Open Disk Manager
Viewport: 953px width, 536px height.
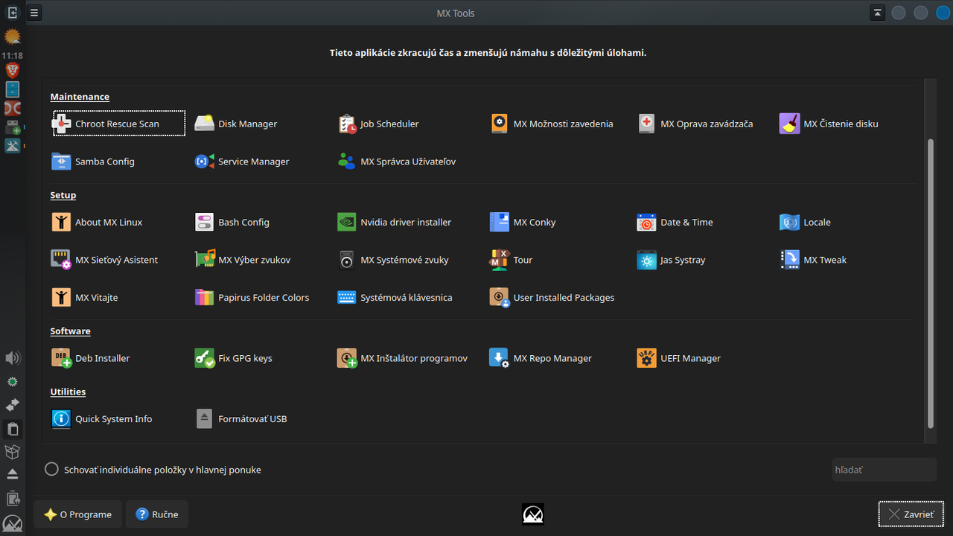[x=236, y=124]
